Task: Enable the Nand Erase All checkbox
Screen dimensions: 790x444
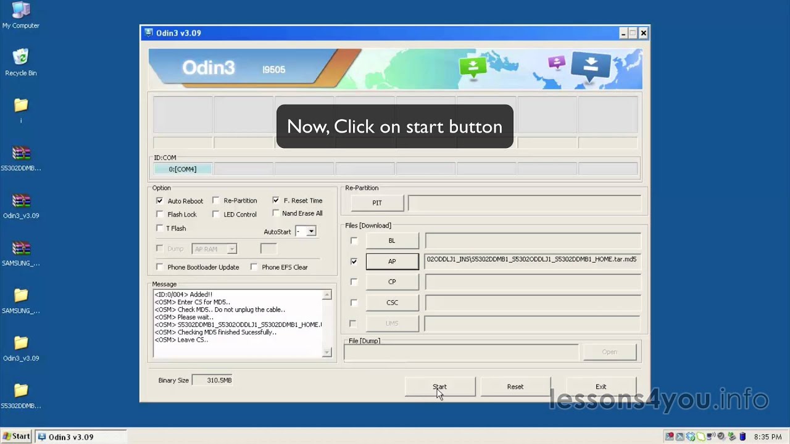Action: coord(276,213)
